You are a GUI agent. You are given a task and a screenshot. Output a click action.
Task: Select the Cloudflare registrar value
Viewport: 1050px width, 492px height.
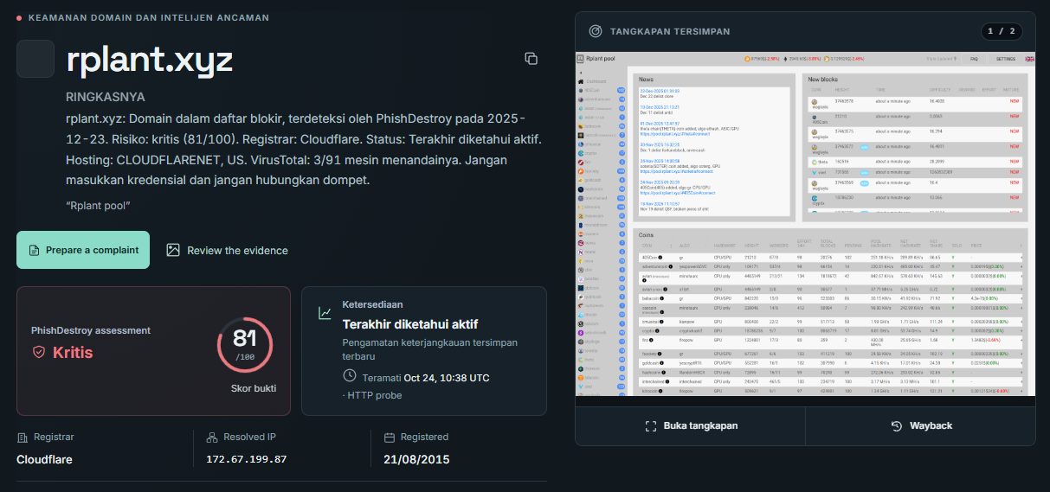coord(44,459)
